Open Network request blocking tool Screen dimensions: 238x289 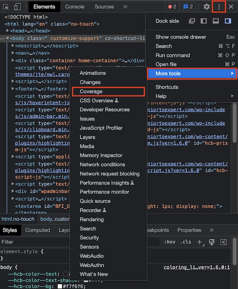[108, 174]
